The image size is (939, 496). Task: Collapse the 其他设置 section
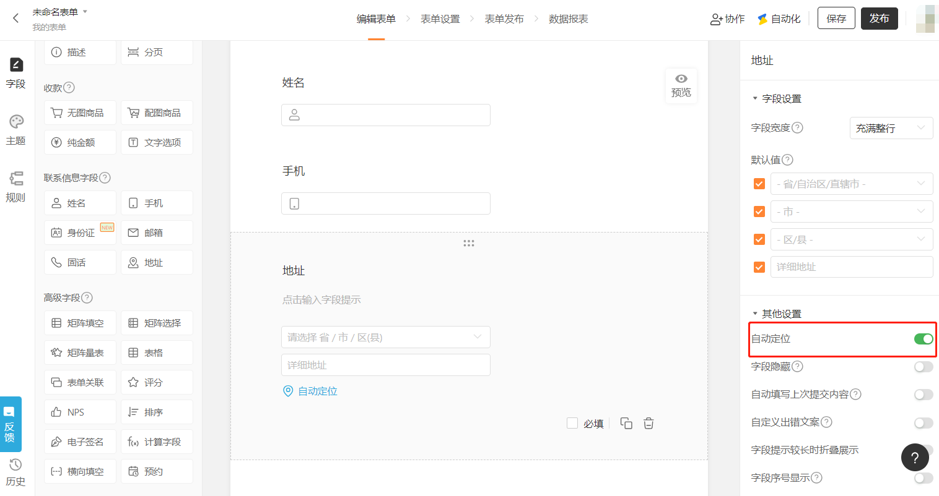(x=755, y=314)
